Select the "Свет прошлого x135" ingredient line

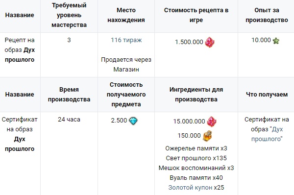[x=196, y=158]
